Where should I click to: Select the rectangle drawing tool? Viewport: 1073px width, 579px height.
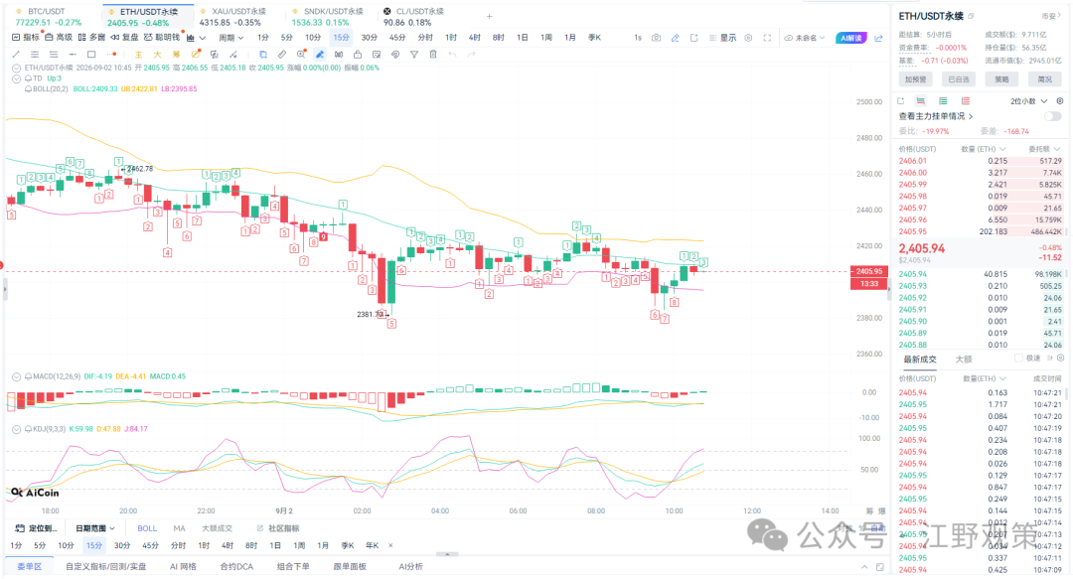91,54
